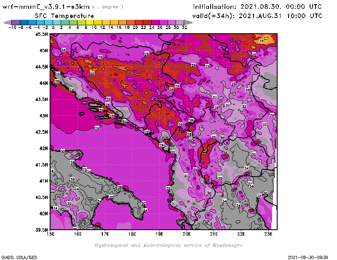Click the legend value '0'

tap(53, 27)
